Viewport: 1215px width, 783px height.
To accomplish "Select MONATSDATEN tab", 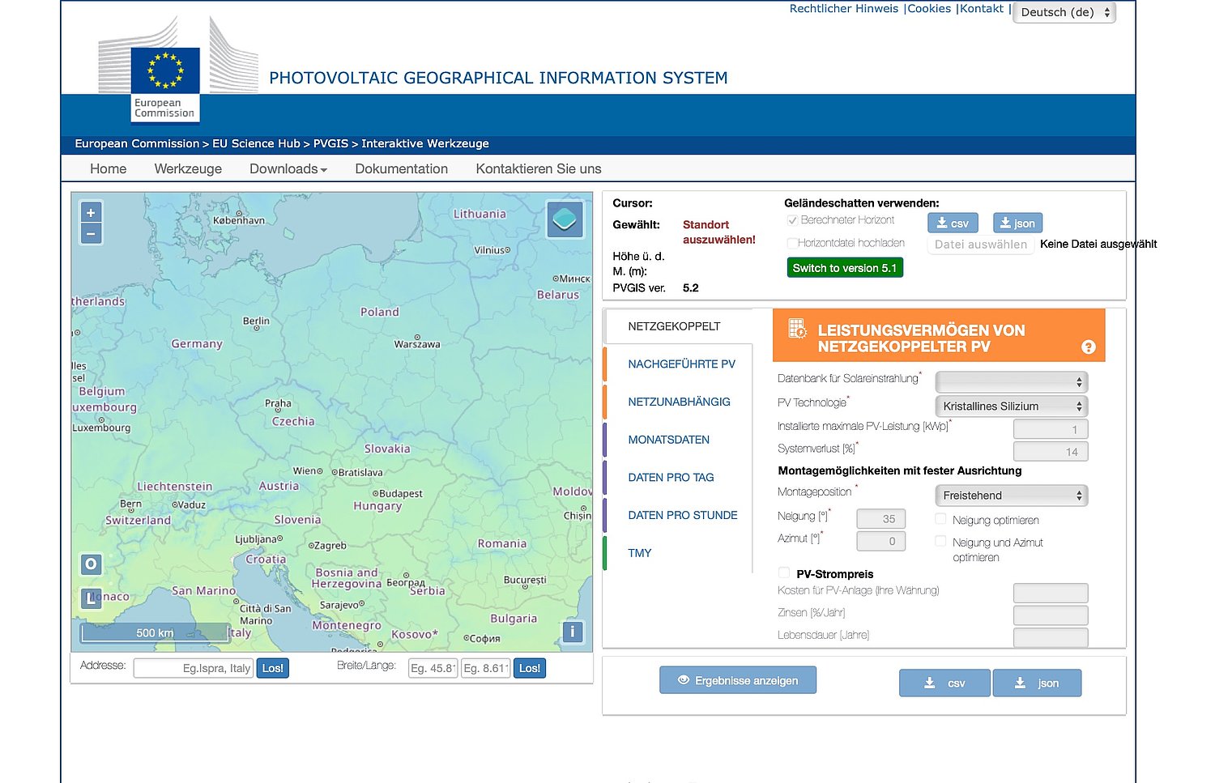I will click(668, 440).
